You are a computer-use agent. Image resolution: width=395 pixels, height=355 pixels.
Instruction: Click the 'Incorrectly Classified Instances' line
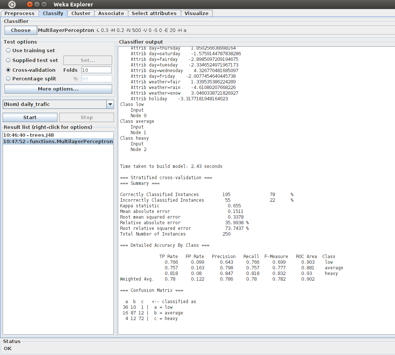207,200
